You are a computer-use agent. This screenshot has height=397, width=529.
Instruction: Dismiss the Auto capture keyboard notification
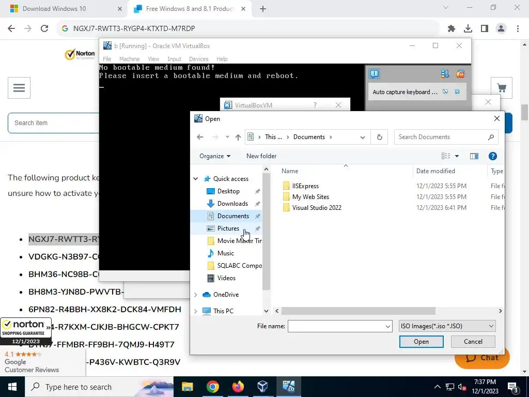(457, 92)
